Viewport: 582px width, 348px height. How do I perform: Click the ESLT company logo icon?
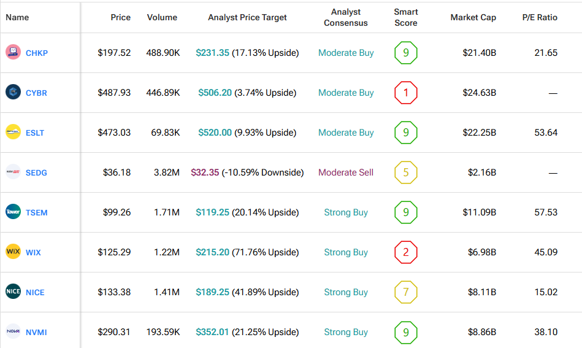(13, 133)
